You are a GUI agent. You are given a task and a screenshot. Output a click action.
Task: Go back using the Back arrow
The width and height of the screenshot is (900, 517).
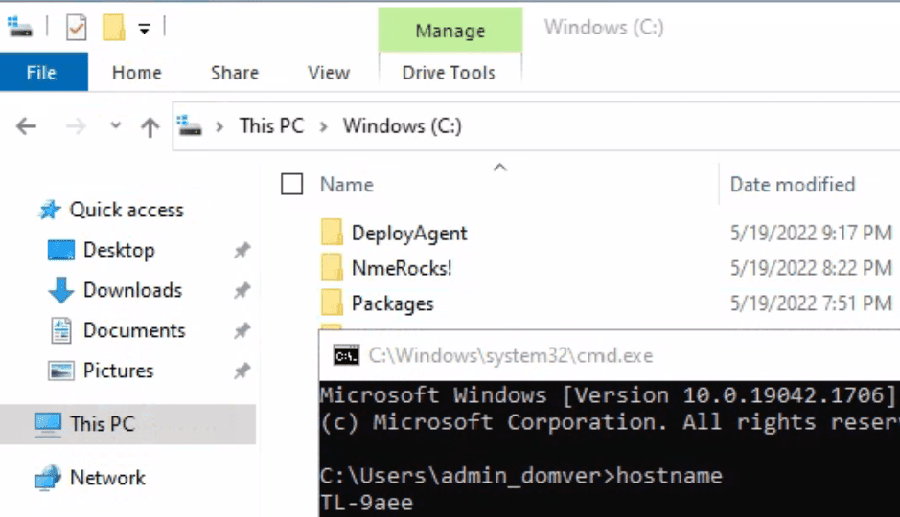point(27,126)
